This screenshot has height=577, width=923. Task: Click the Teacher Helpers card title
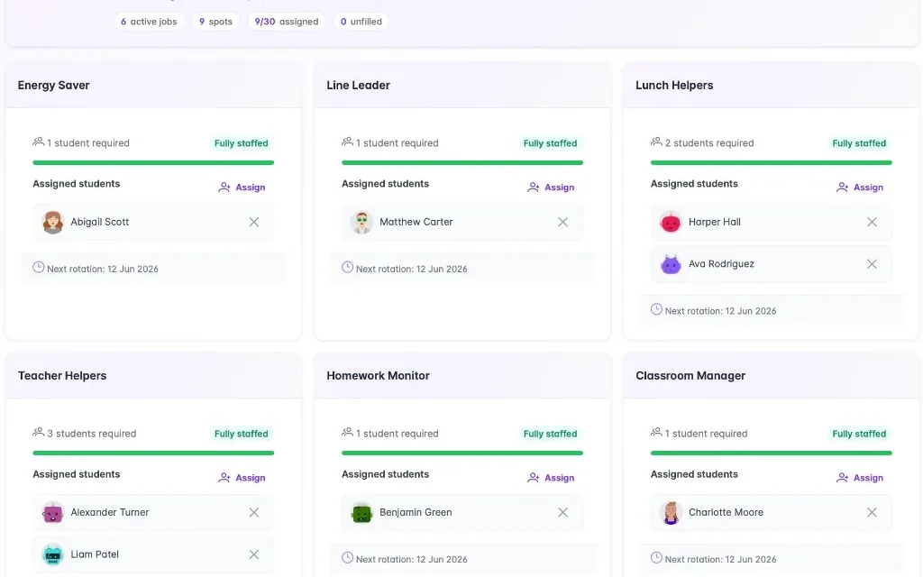click(x=62, y=376)
